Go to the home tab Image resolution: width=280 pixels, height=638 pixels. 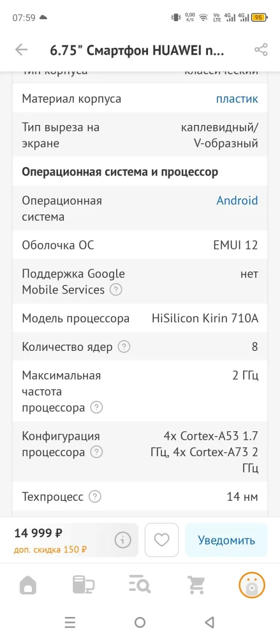coord(27,586)
